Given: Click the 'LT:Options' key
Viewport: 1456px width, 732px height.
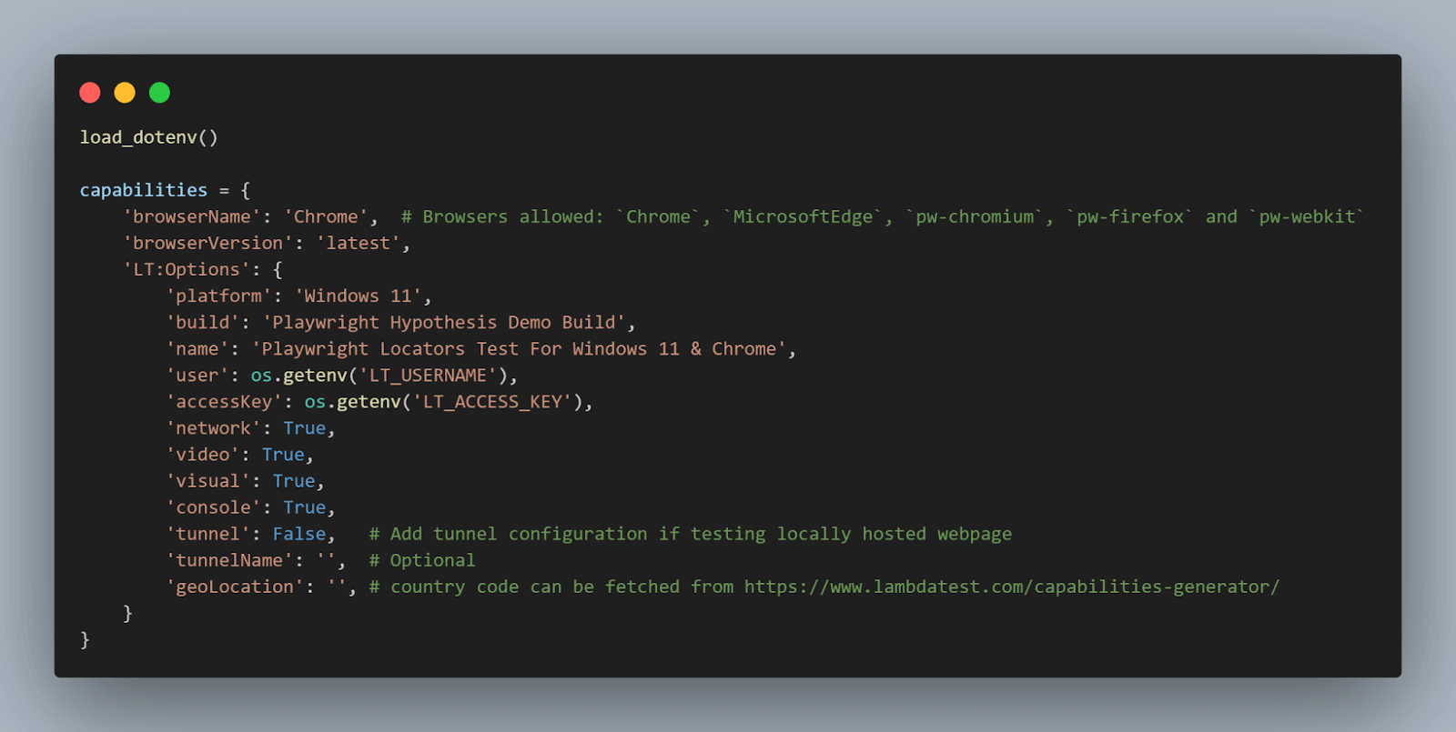Looking at the screenshot, I should pos(187,269).
